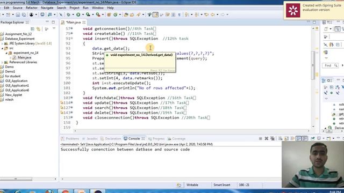Collapse the src folder tree node
Screen dimensions: 344x193
click(2, 48)
